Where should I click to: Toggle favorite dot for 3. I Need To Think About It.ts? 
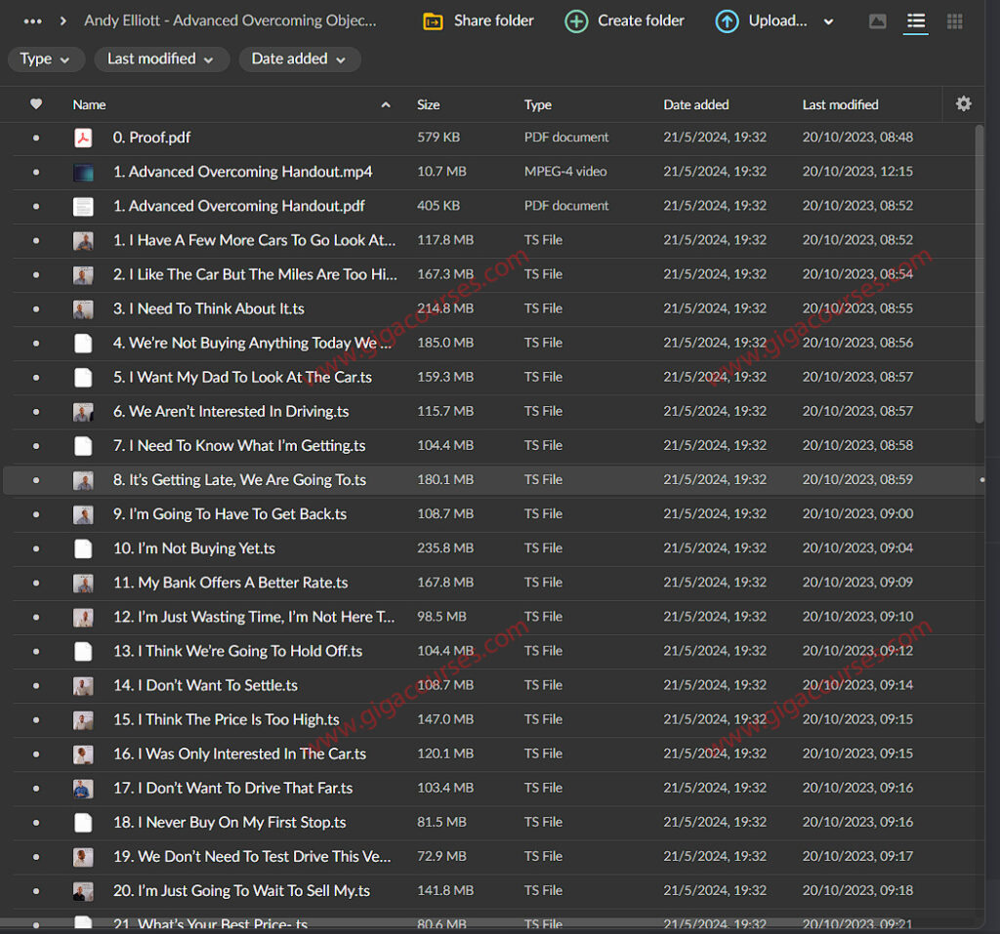[x=36, y=309]
